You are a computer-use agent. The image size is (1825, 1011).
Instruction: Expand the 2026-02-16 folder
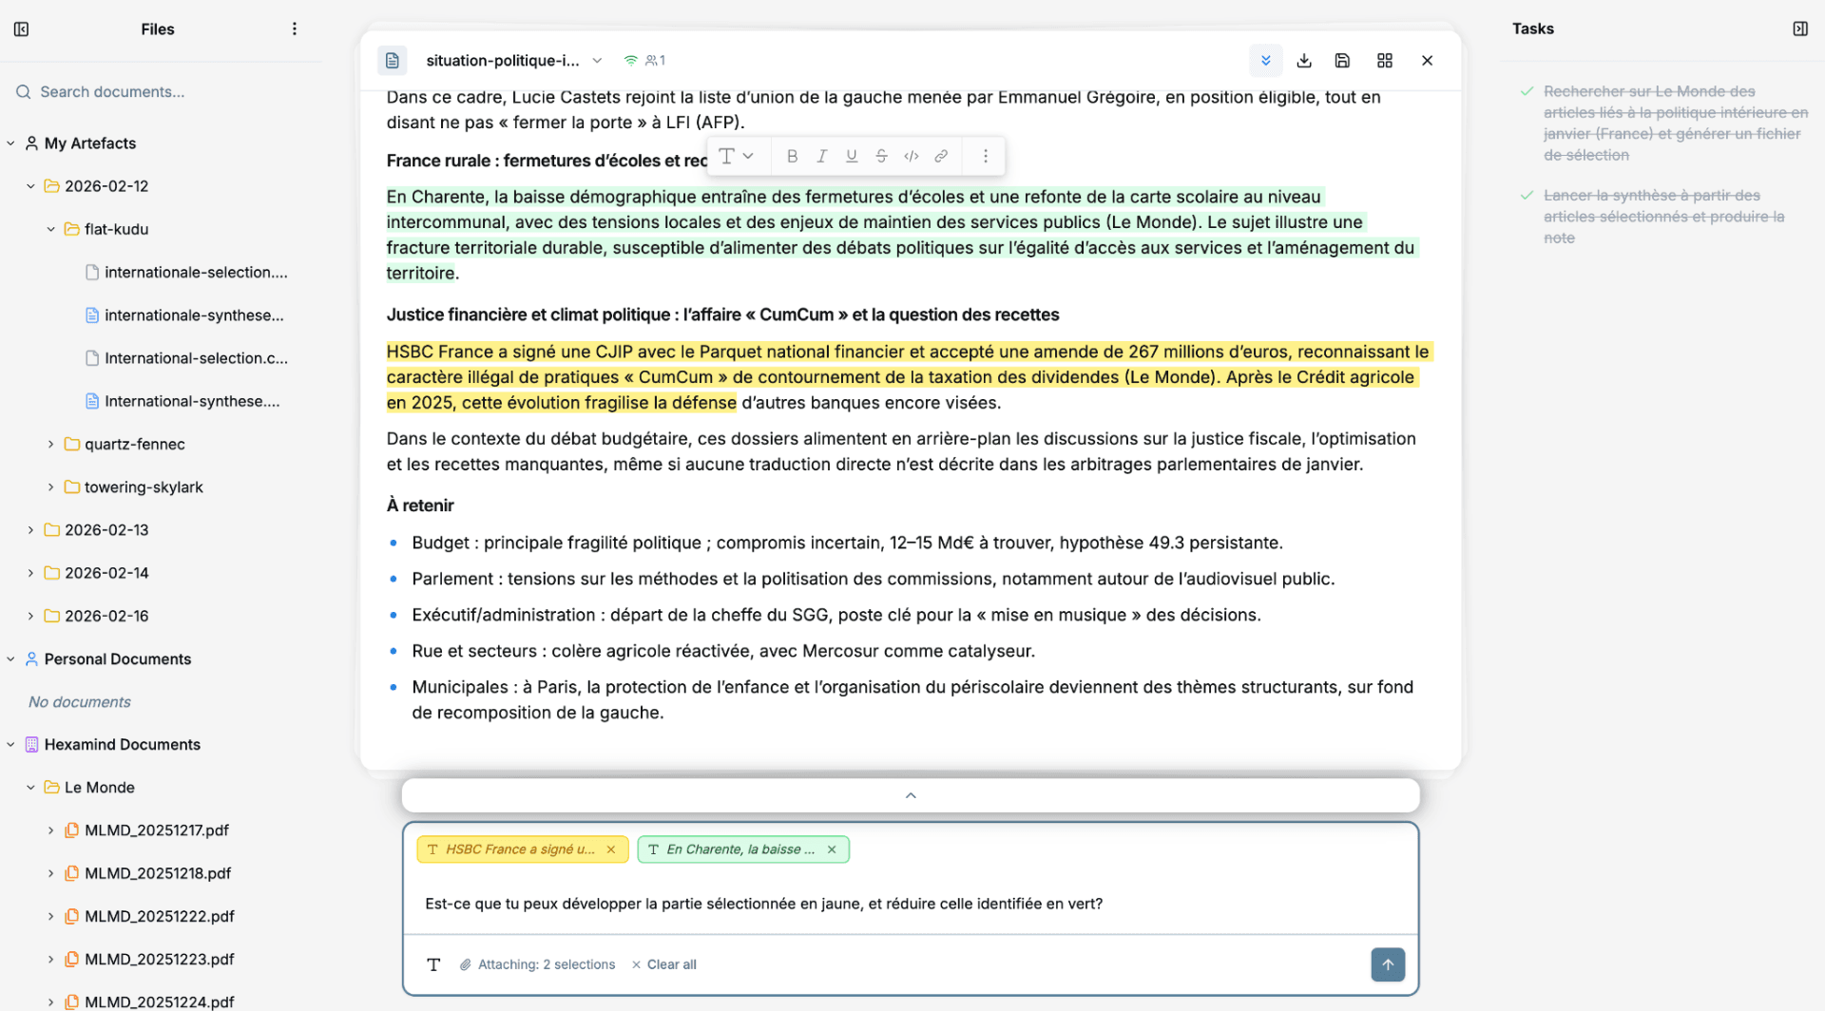[30, 616]
